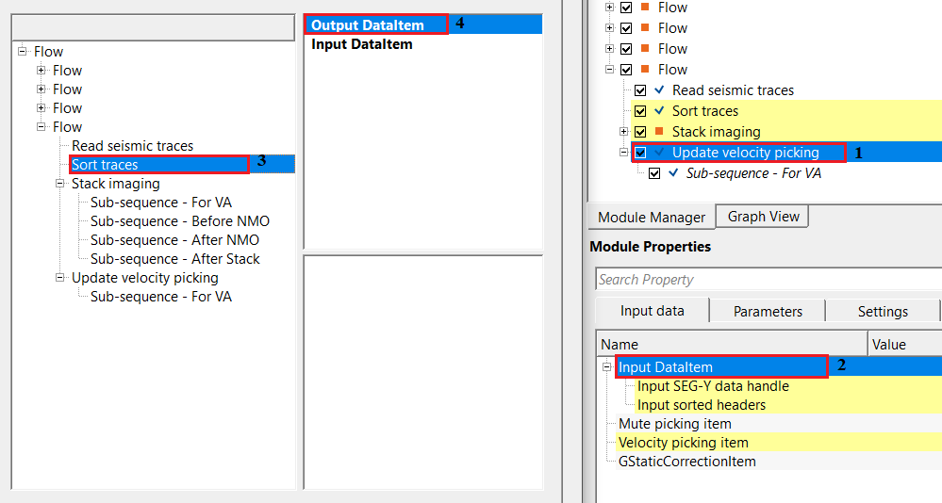
Task: Uncheck the Sort traces module checkbox
Action: pos(640,111)
